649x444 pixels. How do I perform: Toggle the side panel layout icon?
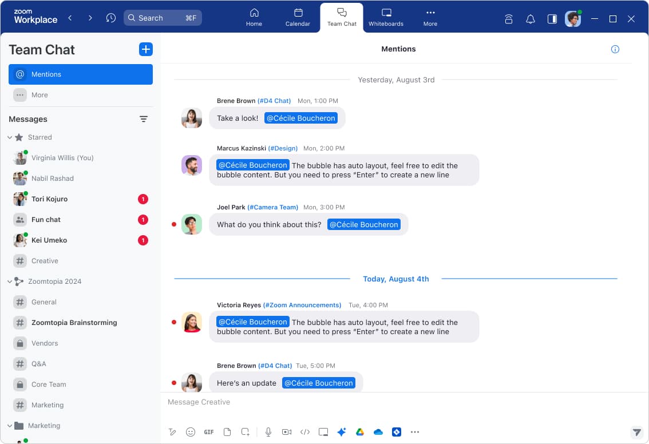[x=552, y=19]
